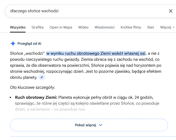
Task: Click the bullet point before Ruch obrotowy Ziemi
Action: (x=11, y=97)
